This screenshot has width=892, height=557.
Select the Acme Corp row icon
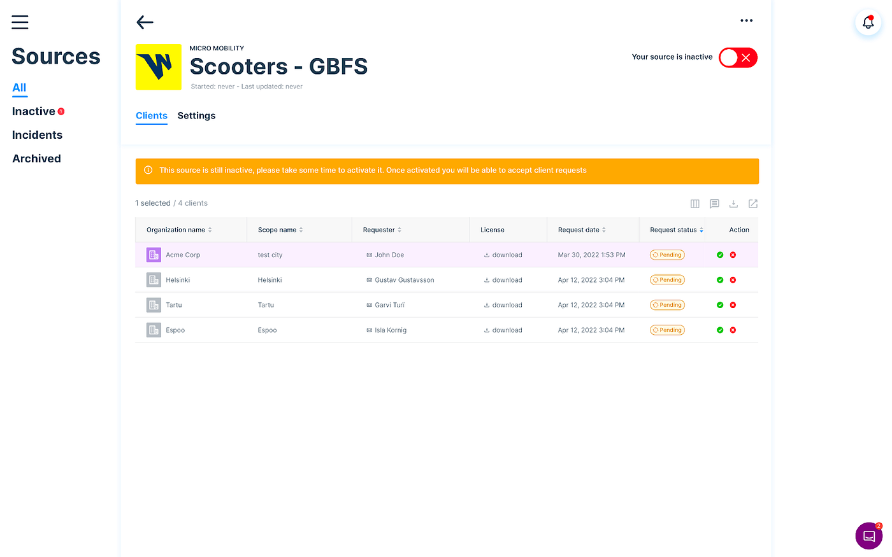click(154, 255)
